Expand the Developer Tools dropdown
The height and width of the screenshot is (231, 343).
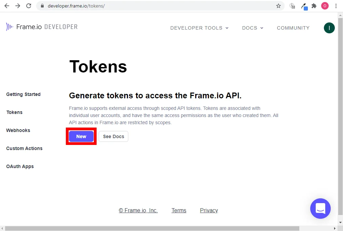(199, 28)
